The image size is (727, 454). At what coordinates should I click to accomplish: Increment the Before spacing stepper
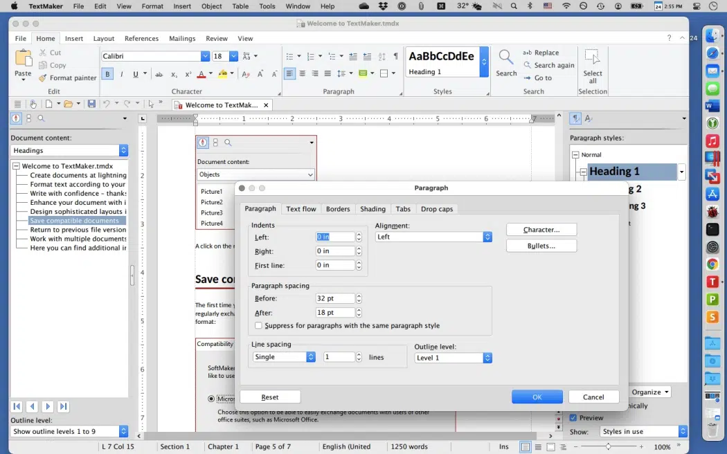[359, 296]
